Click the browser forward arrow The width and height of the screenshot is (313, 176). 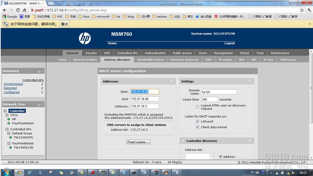(11, 10)
